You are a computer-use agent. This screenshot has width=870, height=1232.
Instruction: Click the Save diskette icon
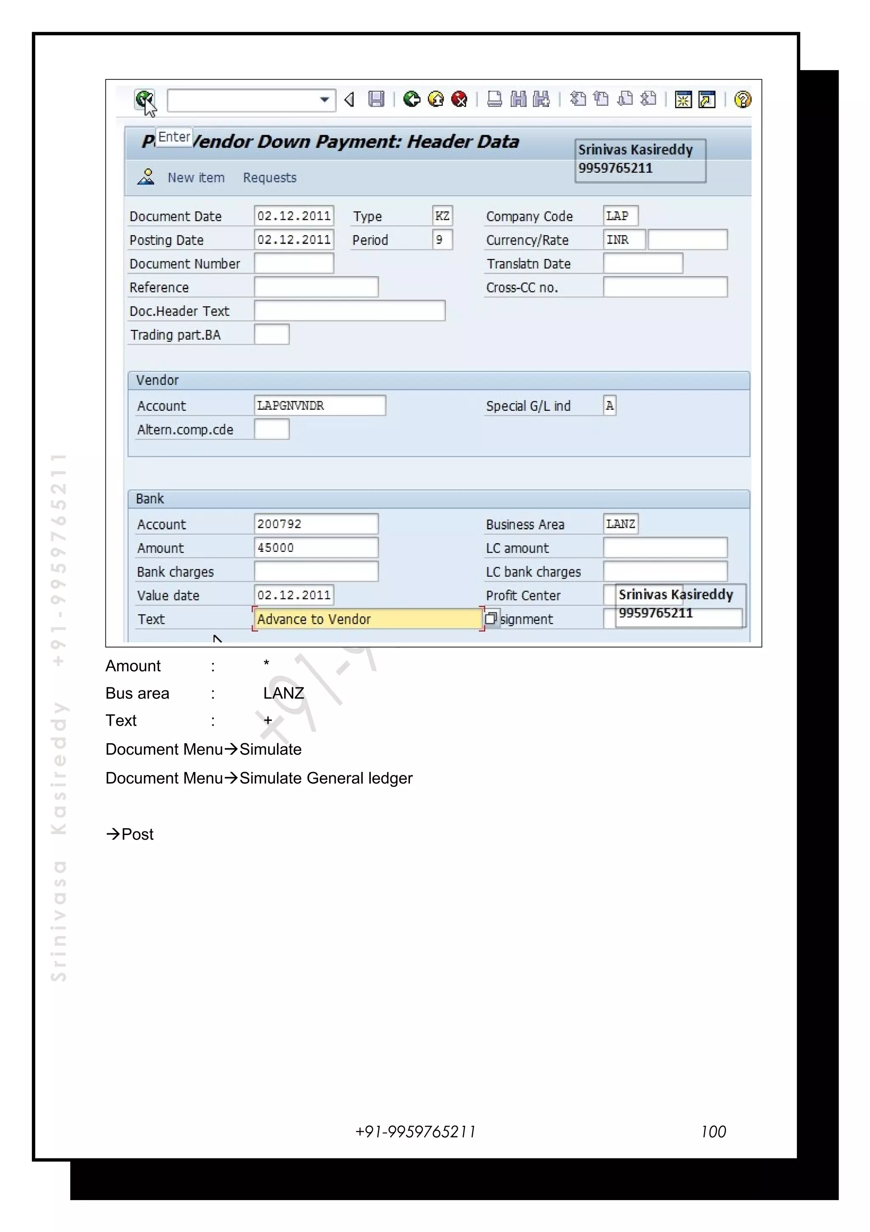tap(376, 99)
